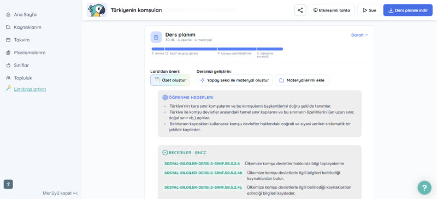Image resolution: width=437 pixels, height=199 pixels.
Task: Click the folder icon beside Kaynaklarım
Action: pos(8,27)
